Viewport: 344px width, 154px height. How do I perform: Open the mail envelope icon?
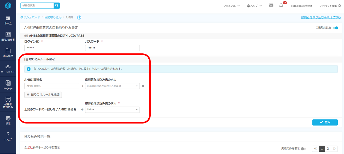271,5
